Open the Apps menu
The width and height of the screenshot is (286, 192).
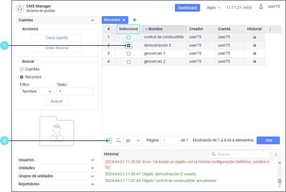213,8
